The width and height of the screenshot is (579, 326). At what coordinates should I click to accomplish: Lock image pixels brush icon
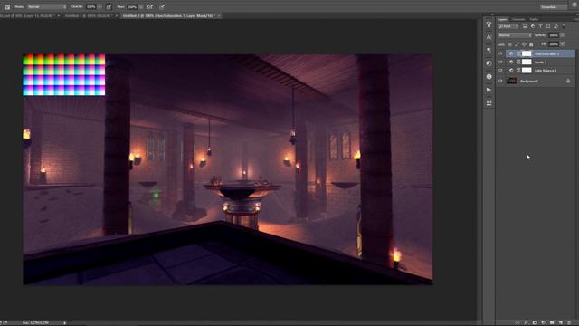point(517,44)
